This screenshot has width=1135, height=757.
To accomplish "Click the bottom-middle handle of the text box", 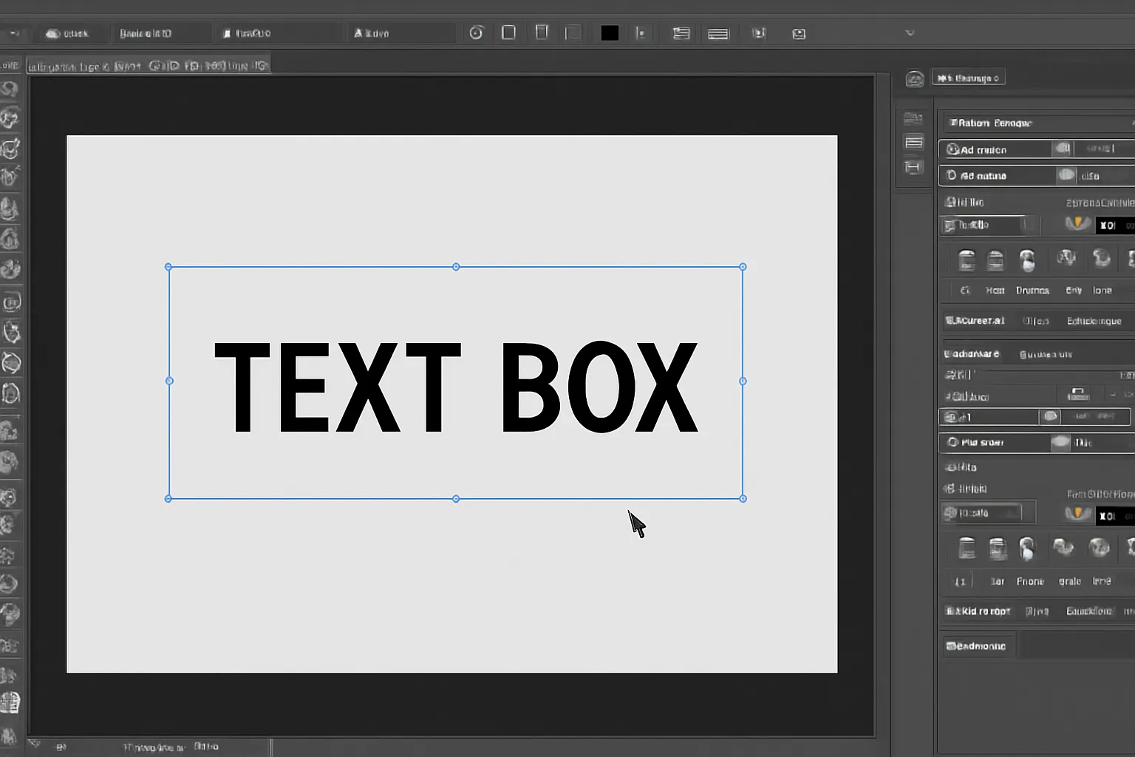I will [456, 499].
